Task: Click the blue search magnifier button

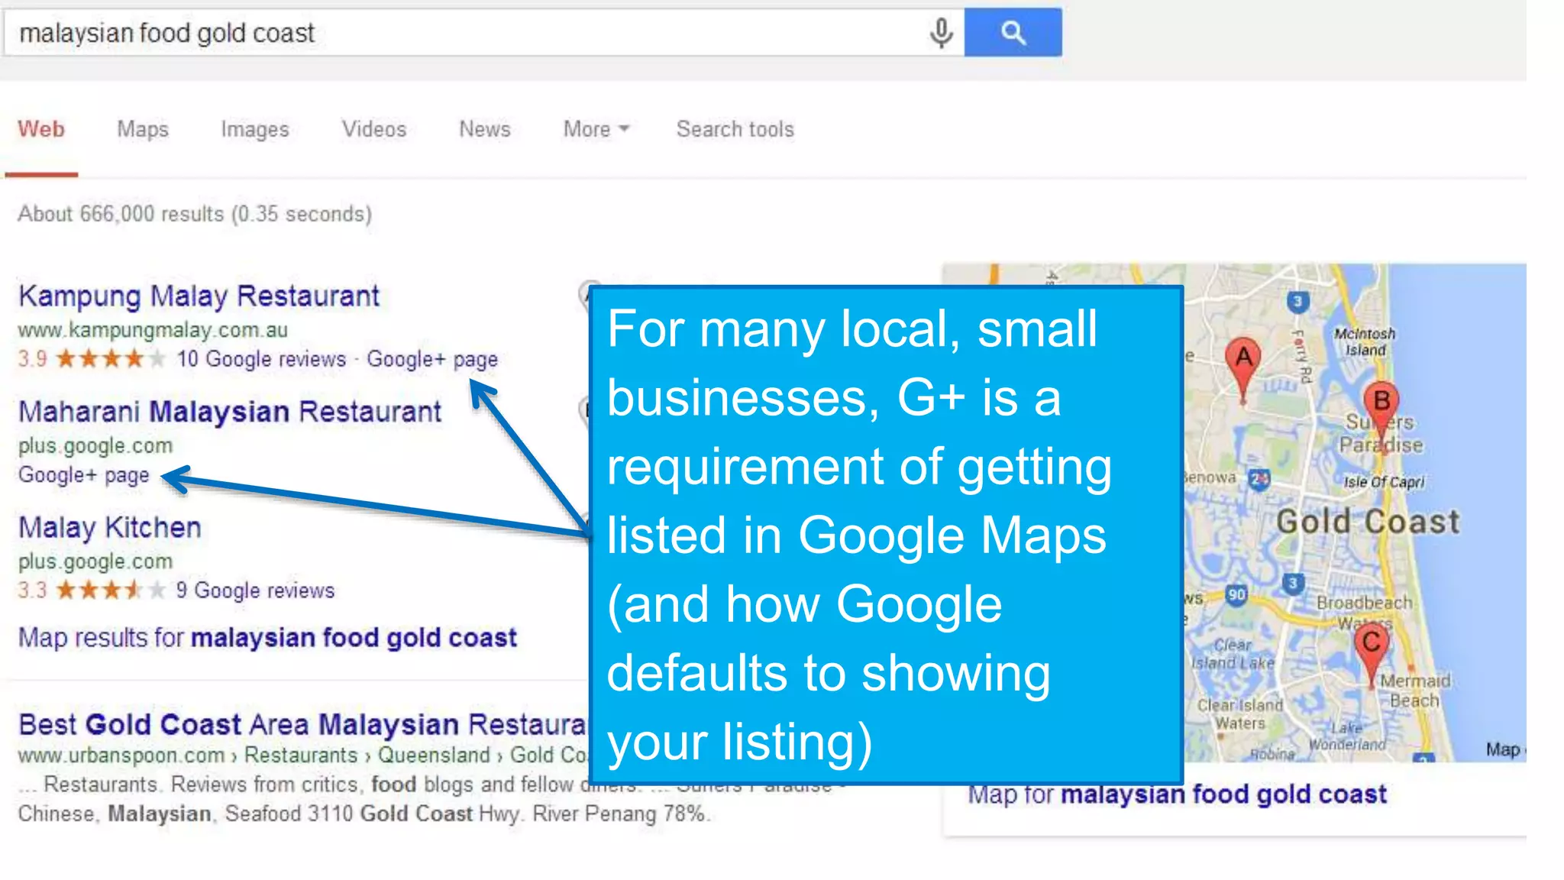Action: 1013,32
